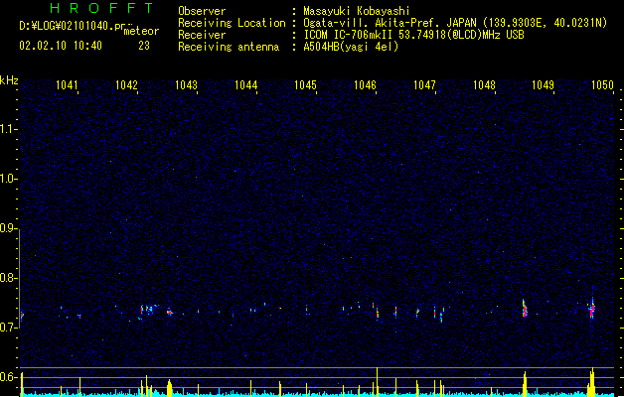The image size is (625, 397).
Task: Click the meteor label
Action: (x=141, y=31)
